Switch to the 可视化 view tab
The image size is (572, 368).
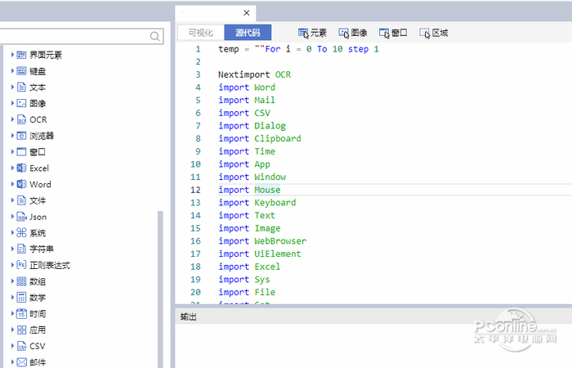tap(200, 33)
